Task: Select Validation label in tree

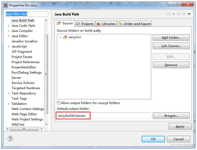Action: 19,104
